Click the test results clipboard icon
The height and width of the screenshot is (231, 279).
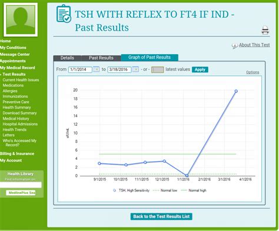click(x=64, y=14)
